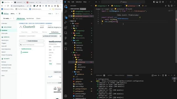
Task: Open hello.js in the explorer tree
Action: [80, 60]
